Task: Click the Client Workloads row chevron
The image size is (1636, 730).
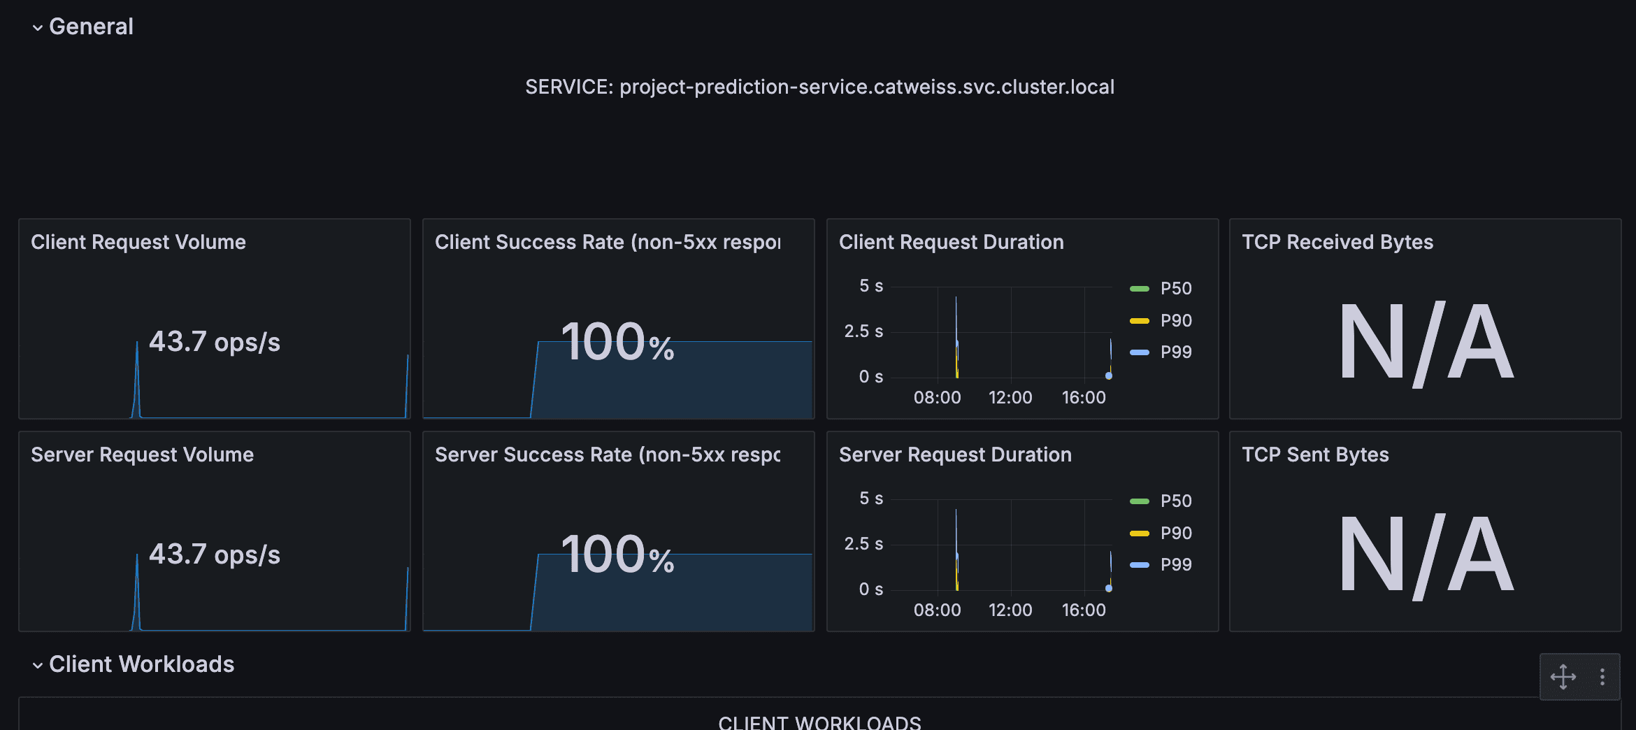Action: point(37,666)
